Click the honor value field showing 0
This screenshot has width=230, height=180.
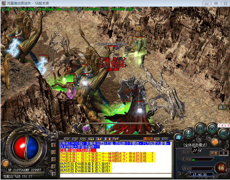click(x=223, y=153)
